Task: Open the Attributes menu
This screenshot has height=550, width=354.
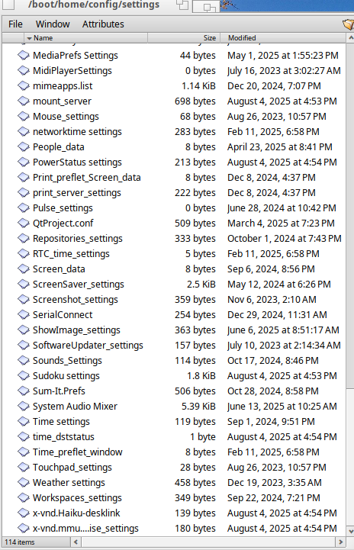Action: [103, 24]
